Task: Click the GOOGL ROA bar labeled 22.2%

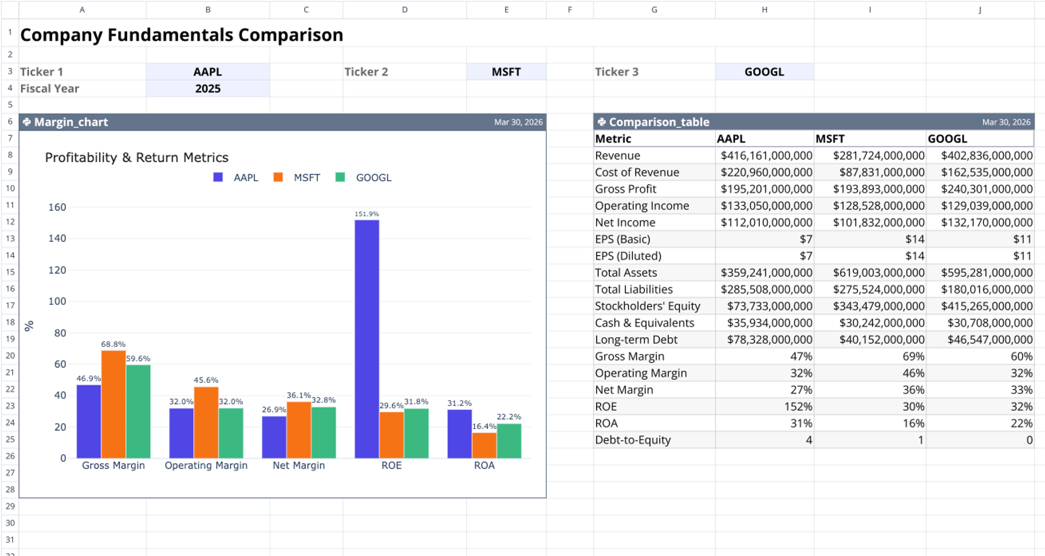Action: [x=509, y=441]
